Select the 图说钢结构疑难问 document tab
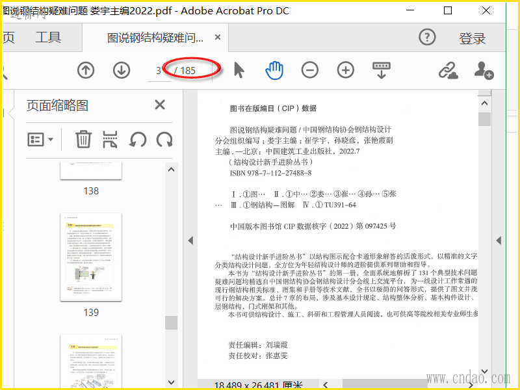Screen dimensions: 520x390 [155, 38]
